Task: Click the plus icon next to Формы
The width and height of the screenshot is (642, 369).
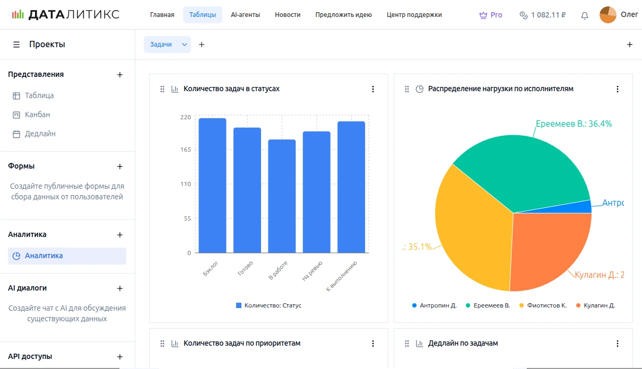Action: 120,166
